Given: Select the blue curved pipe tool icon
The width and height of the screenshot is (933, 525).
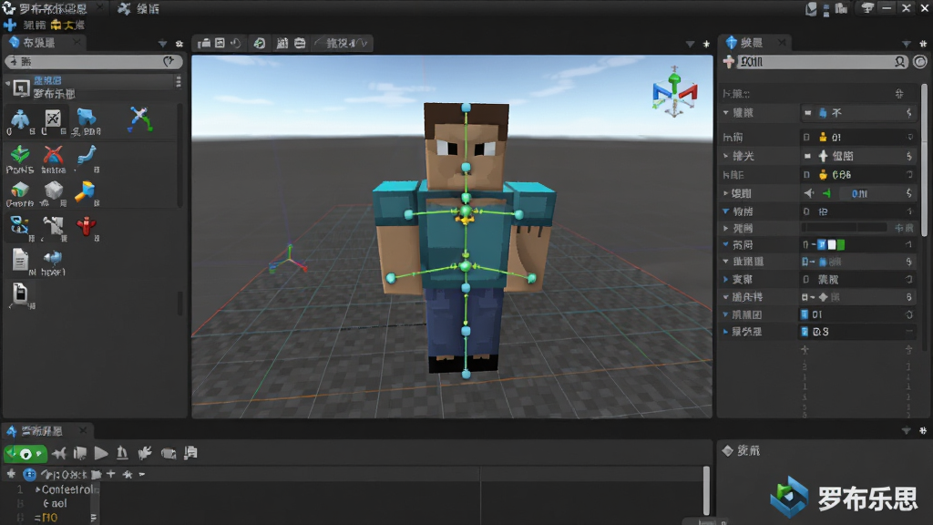Looking at the screenshot, I should click(87, 155).
